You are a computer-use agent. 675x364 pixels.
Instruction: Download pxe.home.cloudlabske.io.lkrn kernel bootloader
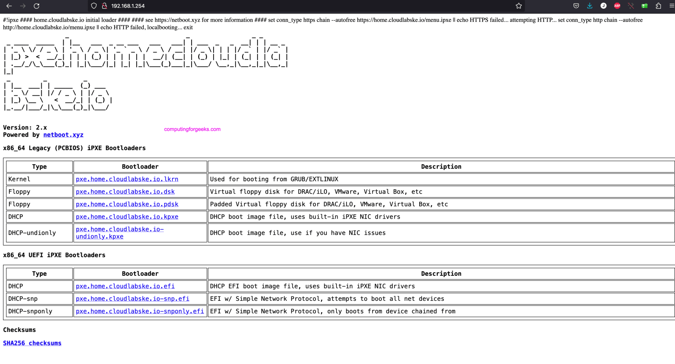127,179
